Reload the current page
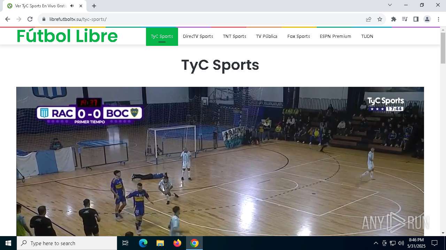Viewport: 446px width, 250px height. (x=30, y=19)
